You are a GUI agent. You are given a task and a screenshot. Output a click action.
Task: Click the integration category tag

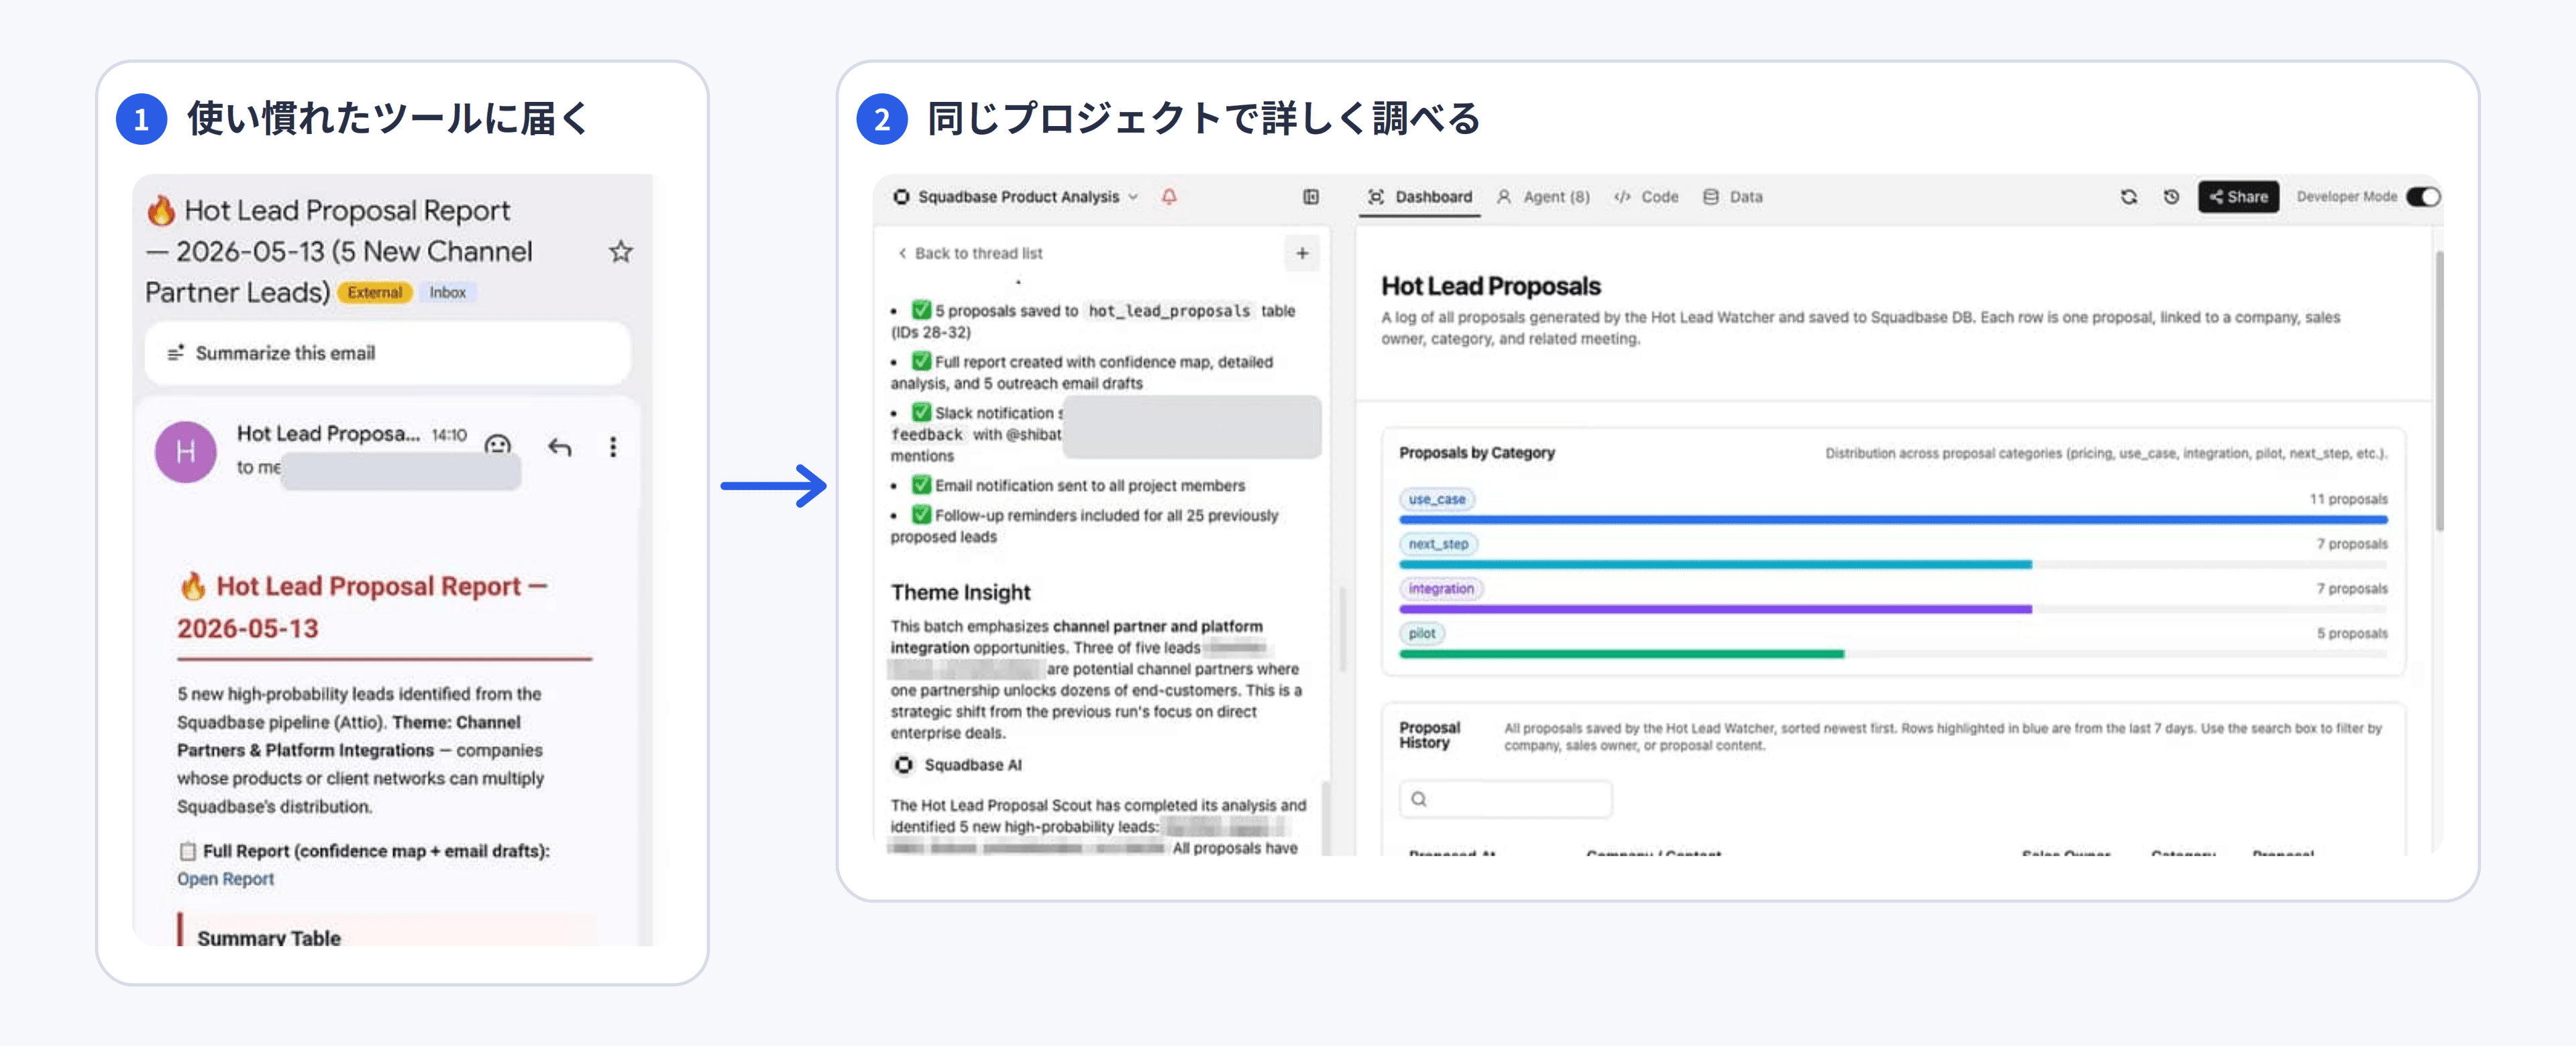1441,589
